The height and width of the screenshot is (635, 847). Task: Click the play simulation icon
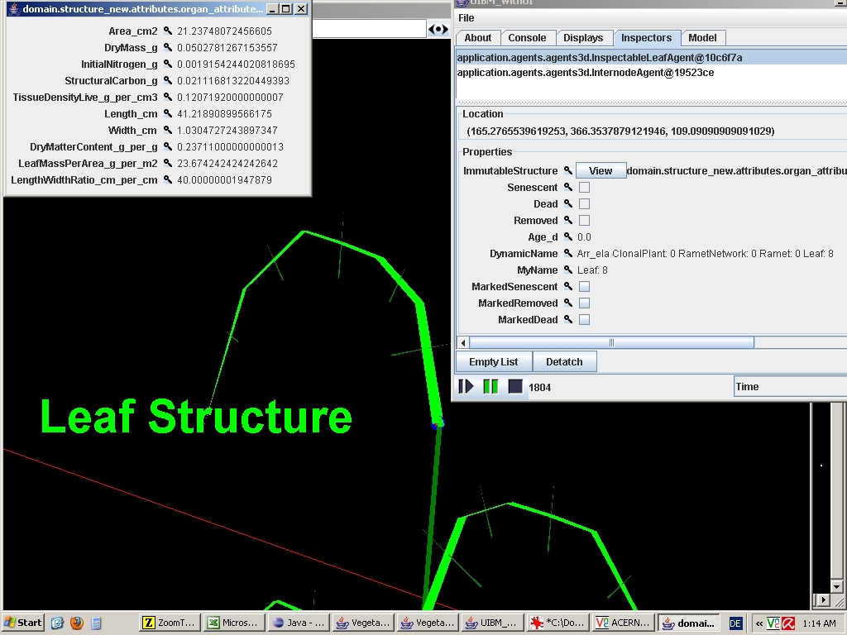click(466, 386)
